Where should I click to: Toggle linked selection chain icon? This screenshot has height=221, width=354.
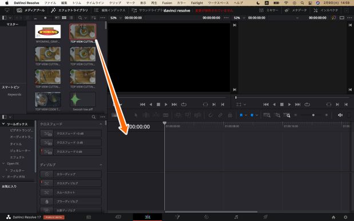pyautogui.click(x=220, y=115)
